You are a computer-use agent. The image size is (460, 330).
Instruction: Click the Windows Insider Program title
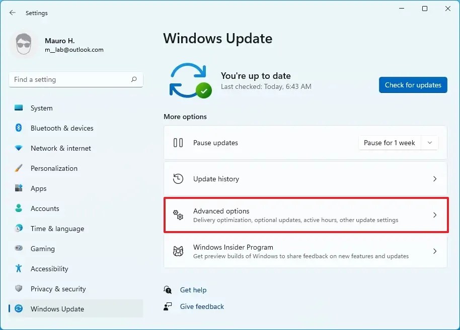233,247
